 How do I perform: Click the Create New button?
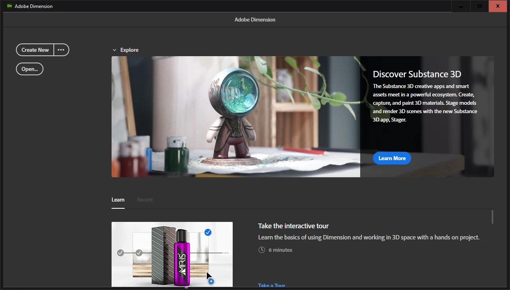(35, 50)
